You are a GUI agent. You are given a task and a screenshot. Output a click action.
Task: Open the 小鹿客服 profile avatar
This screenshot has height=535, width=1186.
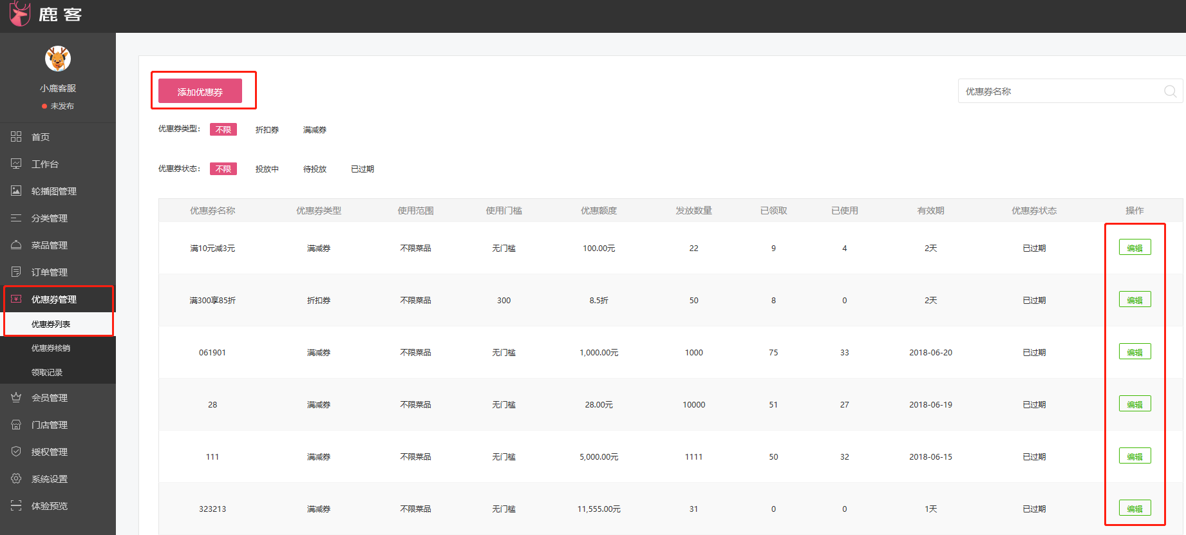click(58, 59)
